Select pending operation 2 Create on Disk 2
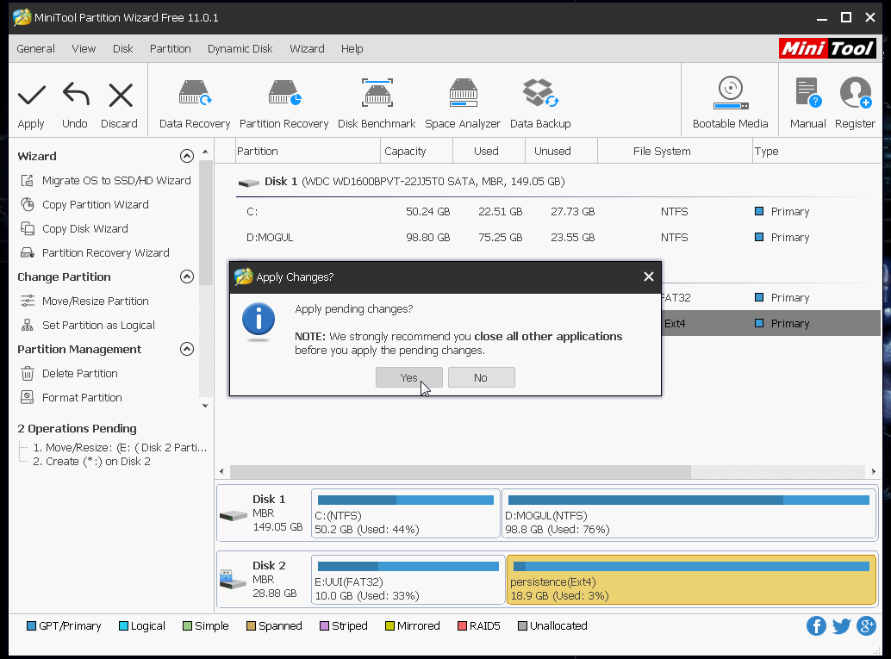The width and height of the screenshot is (891, 659). (91, 462)
